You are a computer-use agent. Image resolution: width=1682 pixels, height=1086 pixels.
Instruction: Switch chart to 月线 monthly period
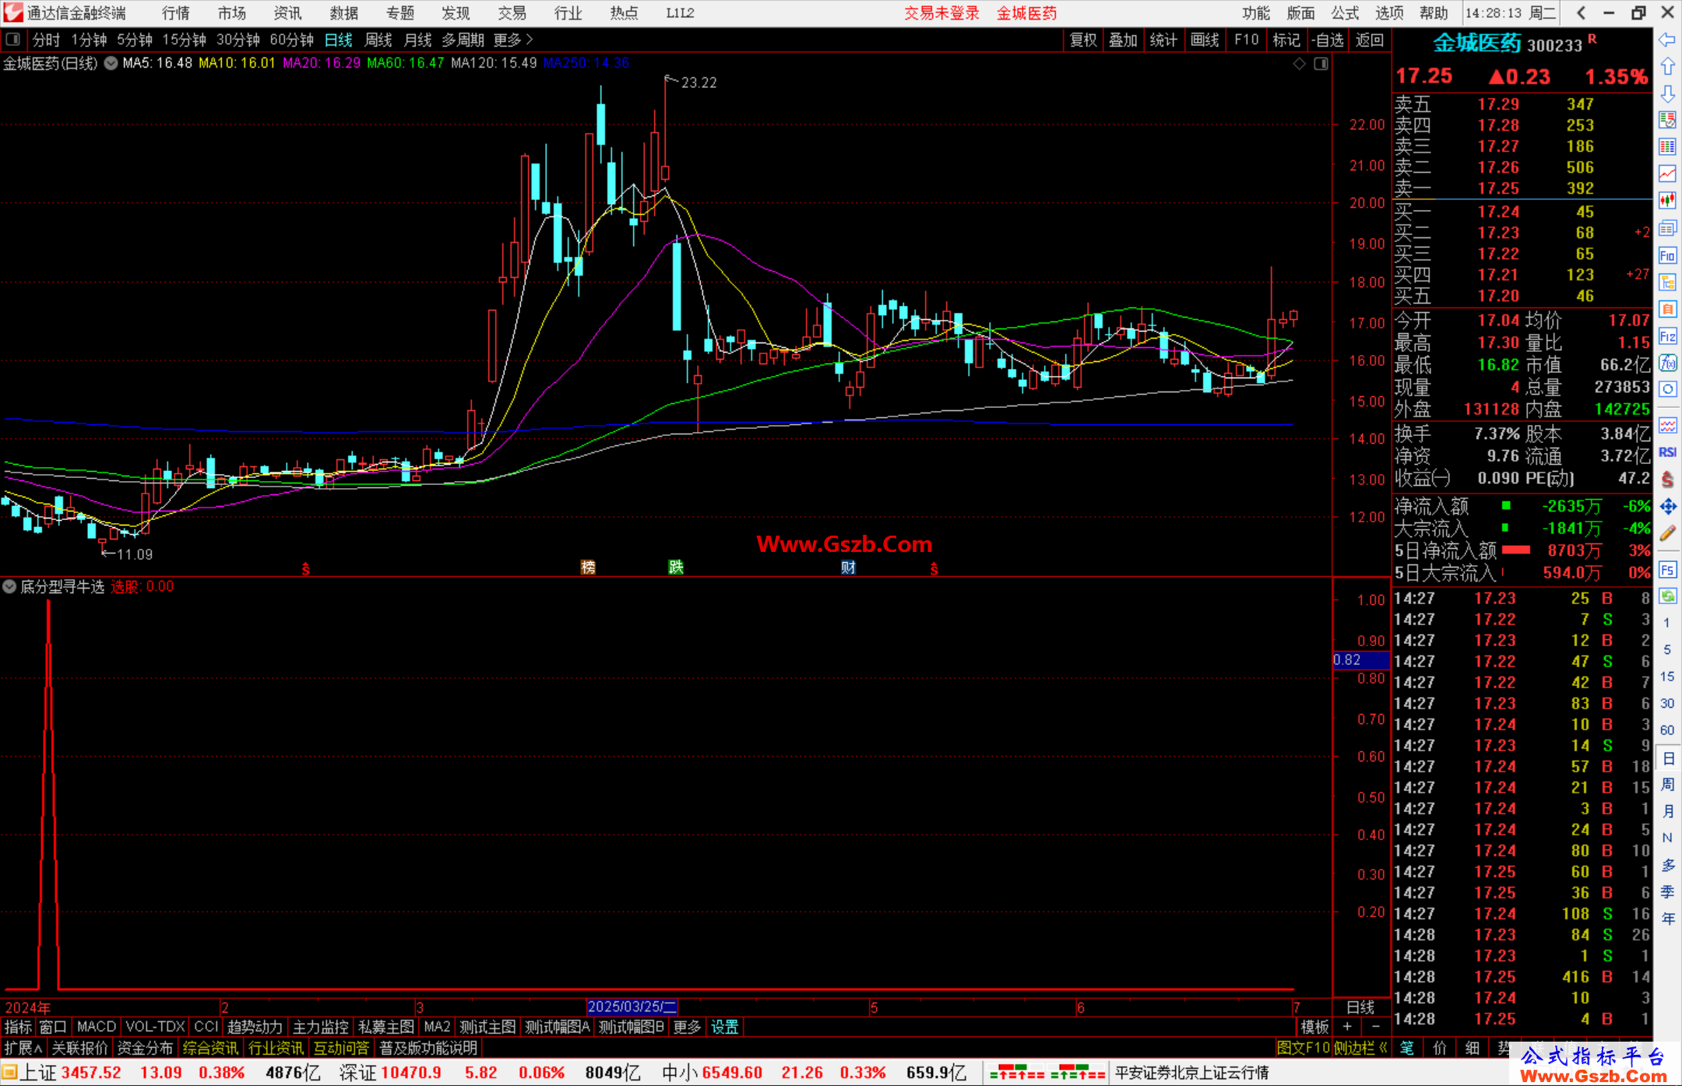[417, 40]
